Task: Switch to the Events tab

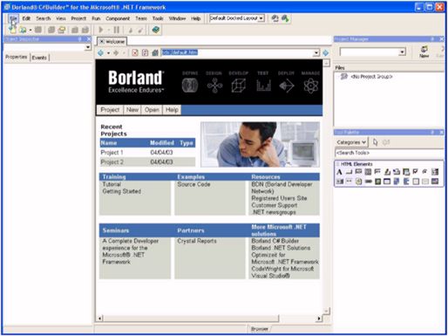Action: 39,58
